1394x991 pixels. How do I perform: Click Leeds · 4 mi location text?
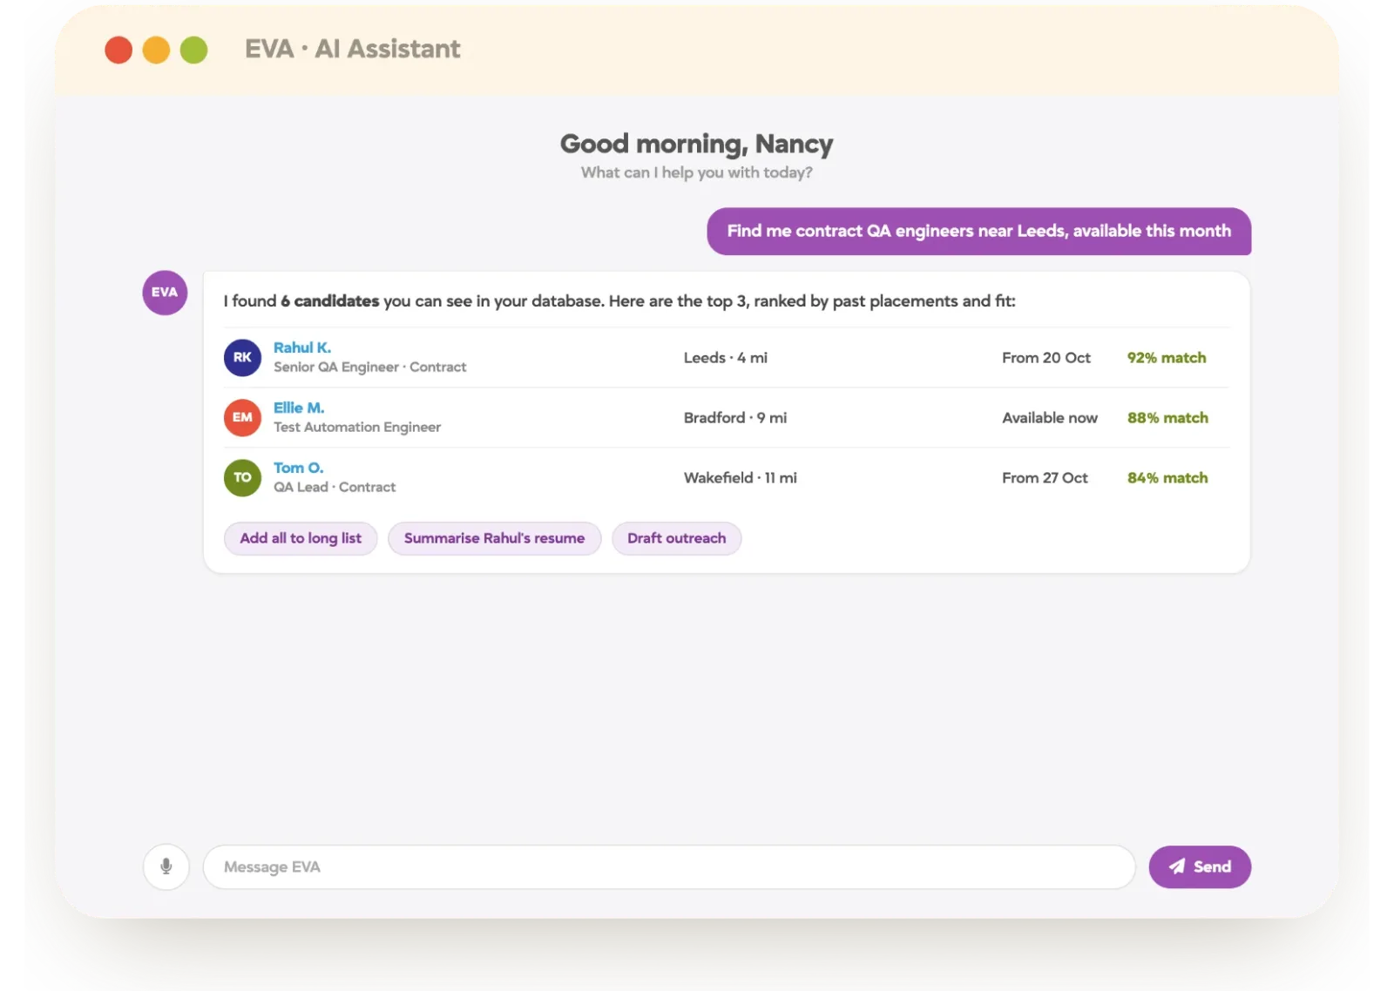coord(725,358)
